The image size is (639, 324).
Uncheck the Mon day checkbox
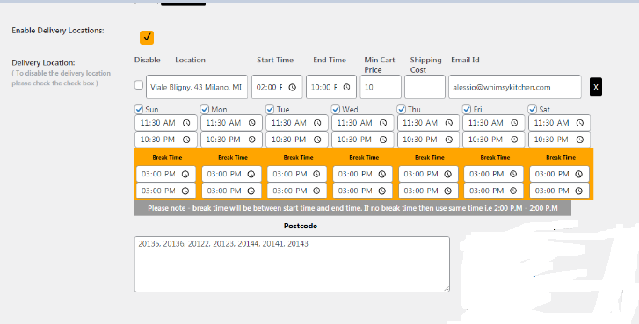point(205,109)
